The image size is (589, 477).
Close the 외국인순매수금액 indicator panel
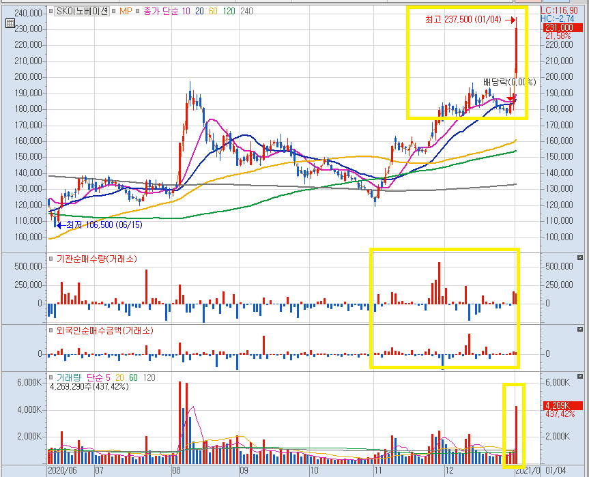point(580,330)
